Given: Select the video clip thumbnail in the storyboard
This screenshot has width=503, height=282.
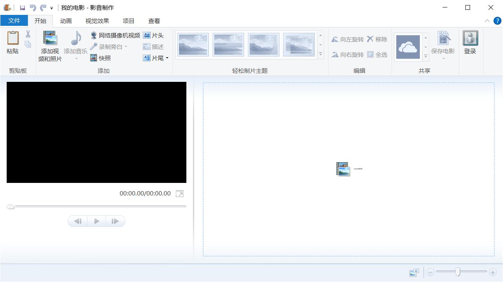Looking at the screenshot, I should click(x=343, y=168).
